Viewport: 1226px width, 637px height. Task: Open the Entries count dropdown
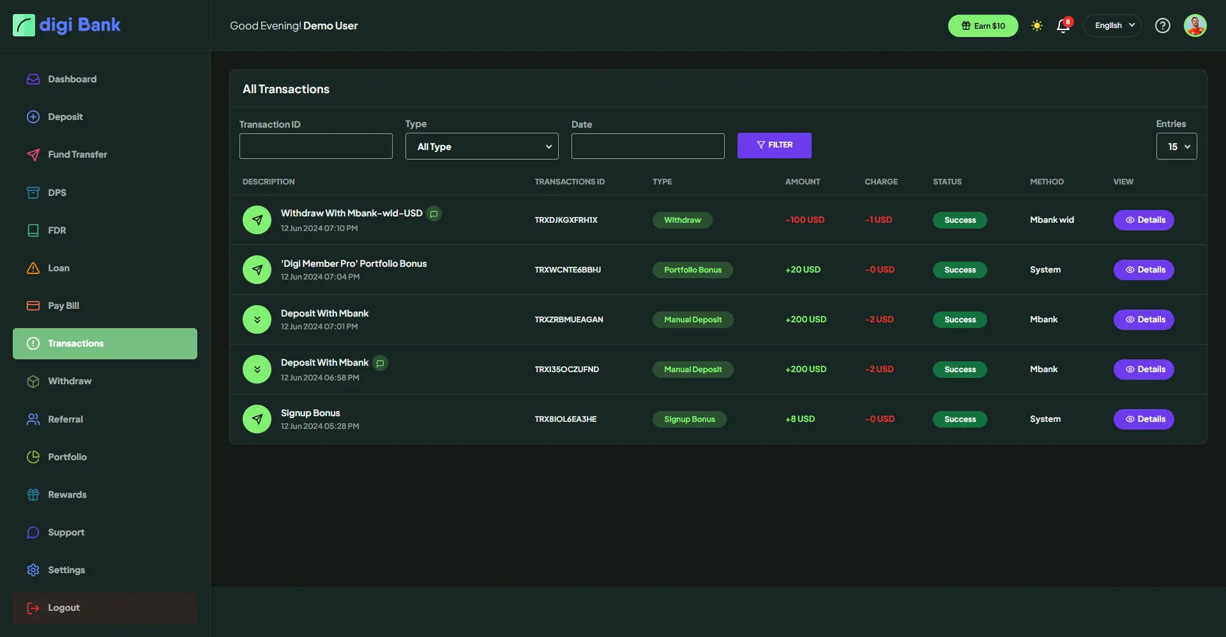click(1177, 146)
